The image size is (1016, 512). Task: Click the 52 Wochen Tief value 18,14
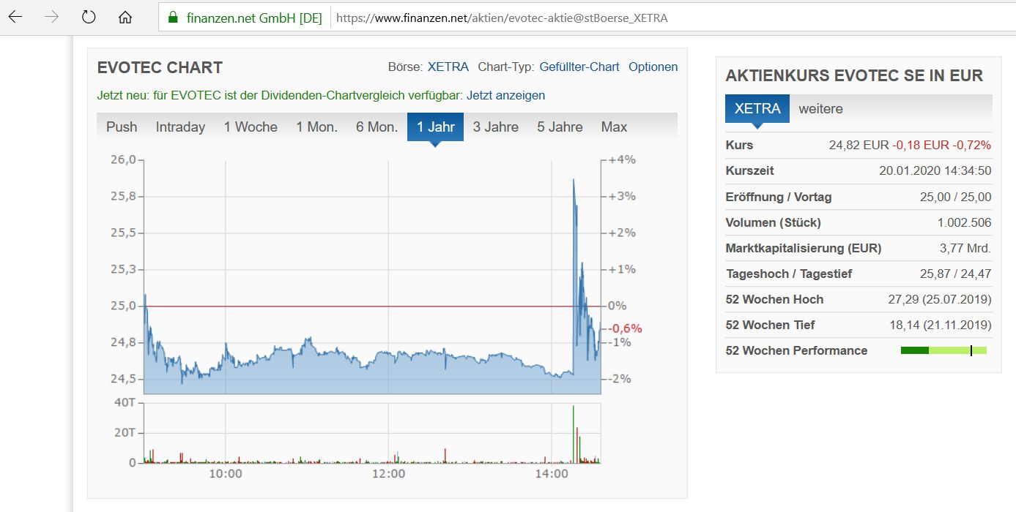[x=939, y=325]
